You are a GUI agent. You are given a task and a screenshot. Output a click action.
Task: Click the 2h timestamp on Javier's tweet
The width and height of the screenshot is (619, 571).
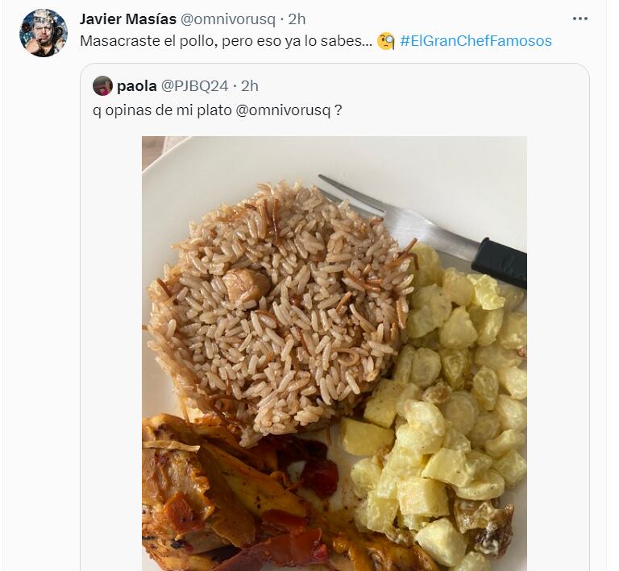297,19
